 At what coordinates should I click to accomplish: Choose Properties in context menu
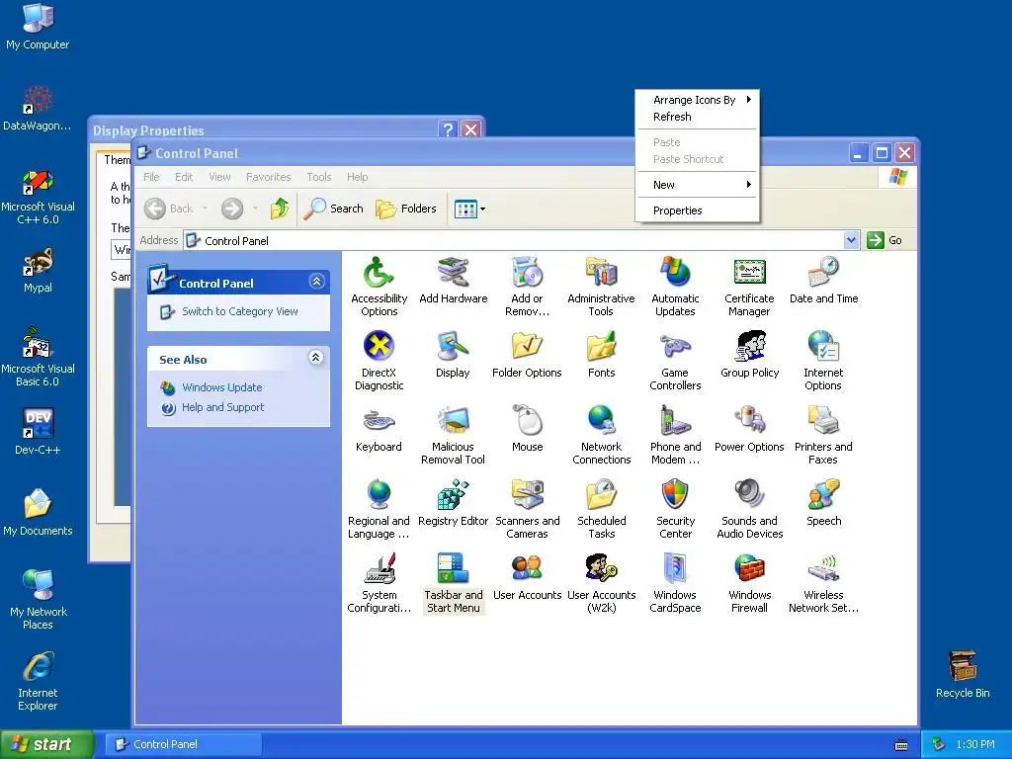pyautogui.click(x=697, y=211)
